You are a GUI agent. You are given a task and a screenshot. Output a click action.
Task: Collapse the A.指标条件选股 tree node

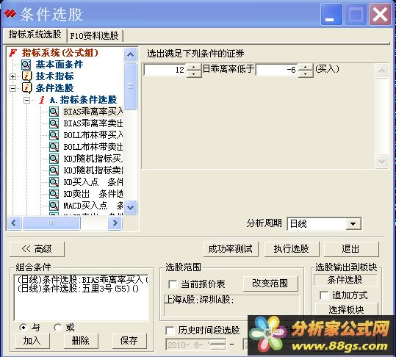[x=26, y=100]
